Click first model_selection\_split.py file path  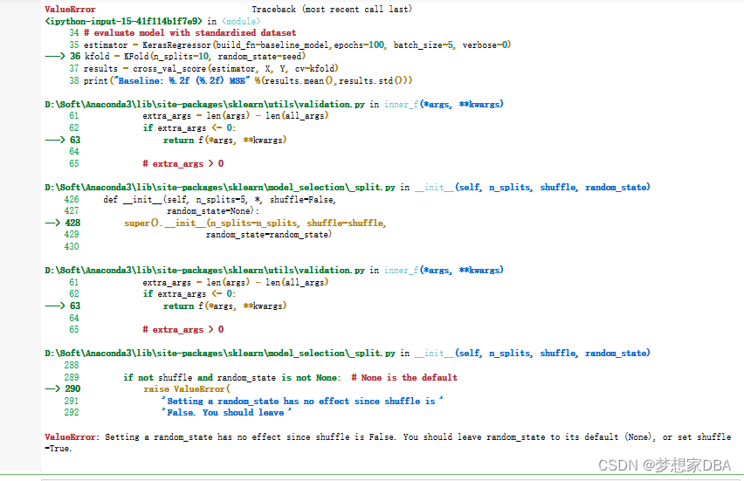(220, 188)
